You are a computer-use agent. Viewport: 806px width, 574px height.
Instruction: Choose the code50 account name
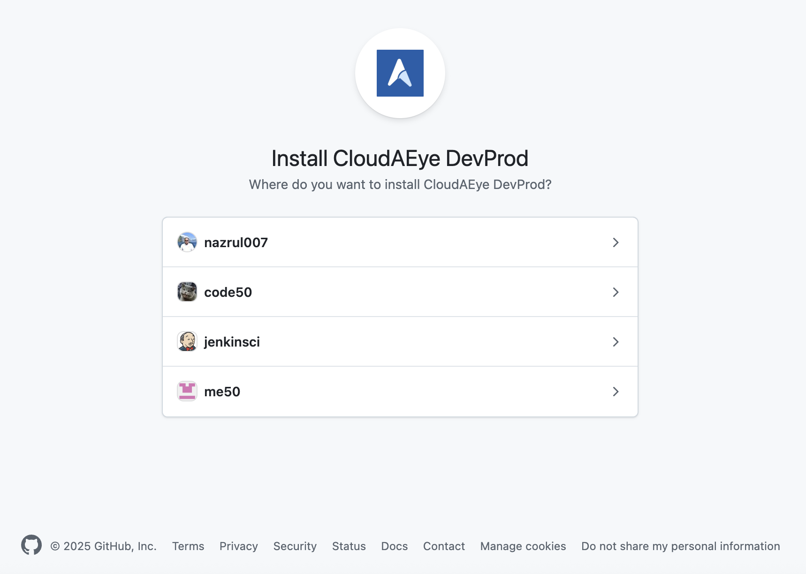tap(228, 292)
